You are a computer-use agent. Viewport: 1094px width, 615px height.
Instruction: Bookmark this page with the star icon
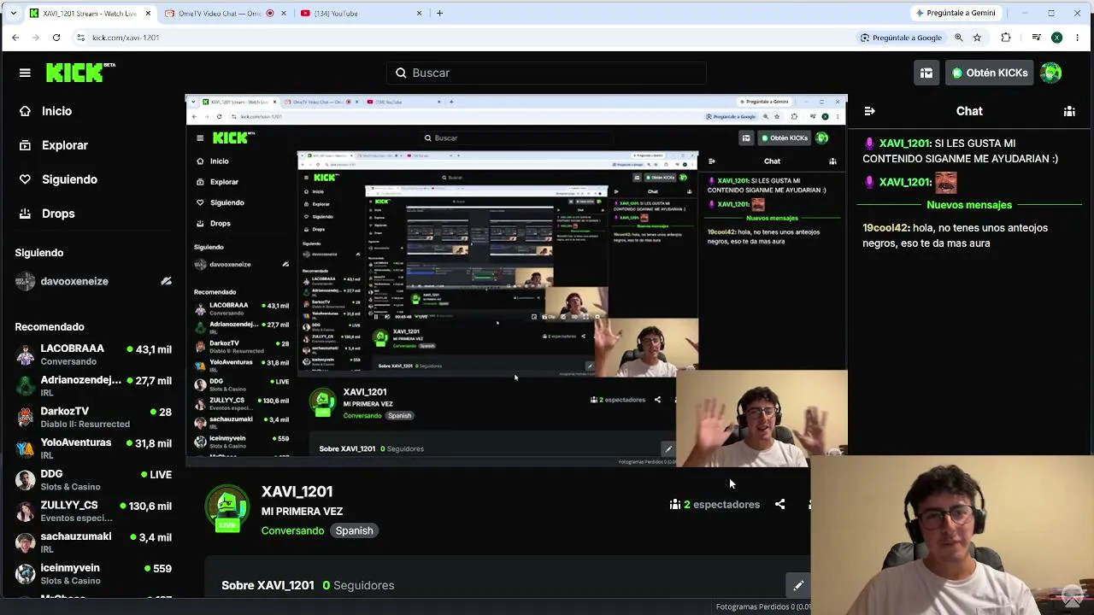(x=977, y=38)
